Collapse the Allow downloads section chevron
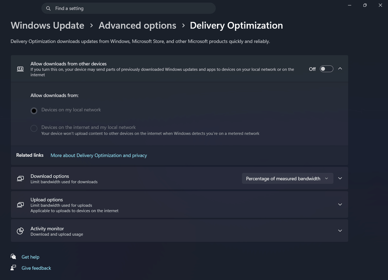 click(340, 69)
